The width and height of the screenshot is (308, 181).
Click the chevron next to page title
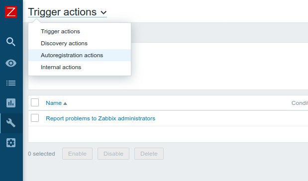tap(103, 12)
